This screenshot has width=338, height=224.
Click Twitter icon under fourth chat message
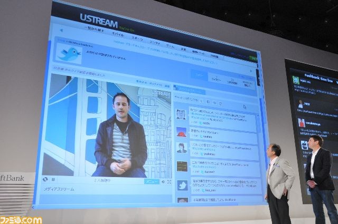[202, 172]
